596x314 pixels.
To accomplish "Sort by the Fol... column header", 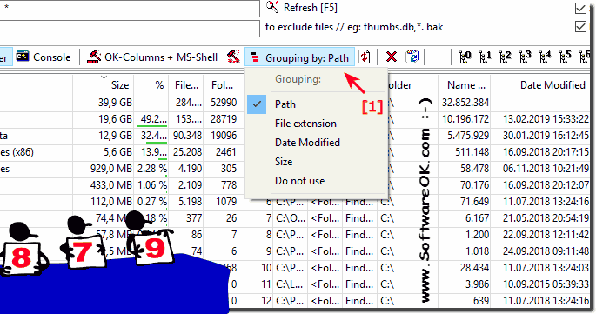I will click(x=222, y=85).
